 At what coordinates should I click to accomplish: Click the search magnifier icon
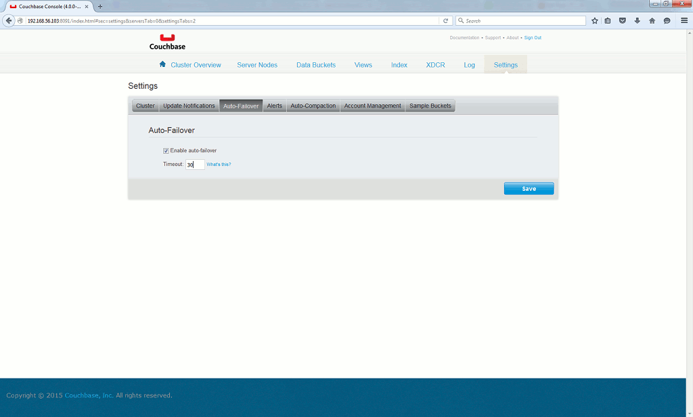(x=461, y=21)
